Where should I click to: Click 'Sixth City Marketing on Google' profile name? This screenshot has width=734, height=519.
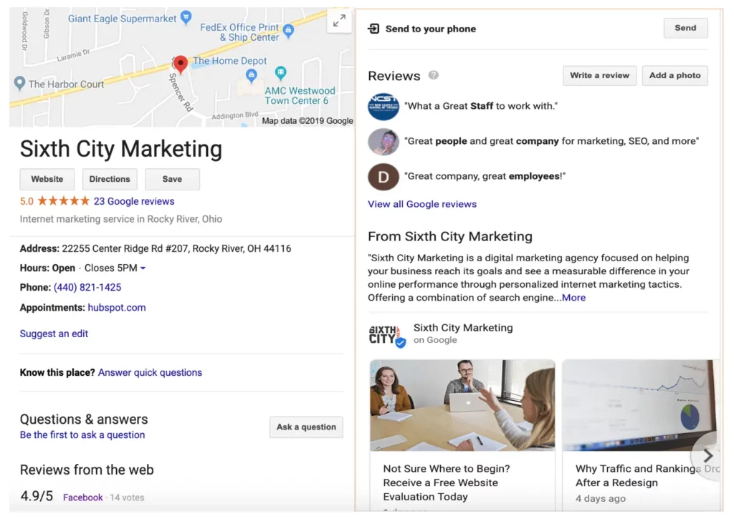(x=463, y=334)
